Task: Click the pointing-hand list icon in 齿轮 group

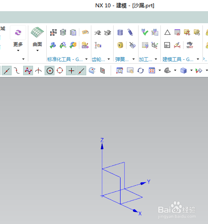Action: [98, 45]
